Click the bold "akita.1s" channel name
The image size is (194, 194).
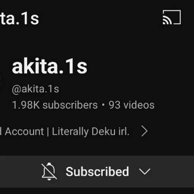[50, 66]
